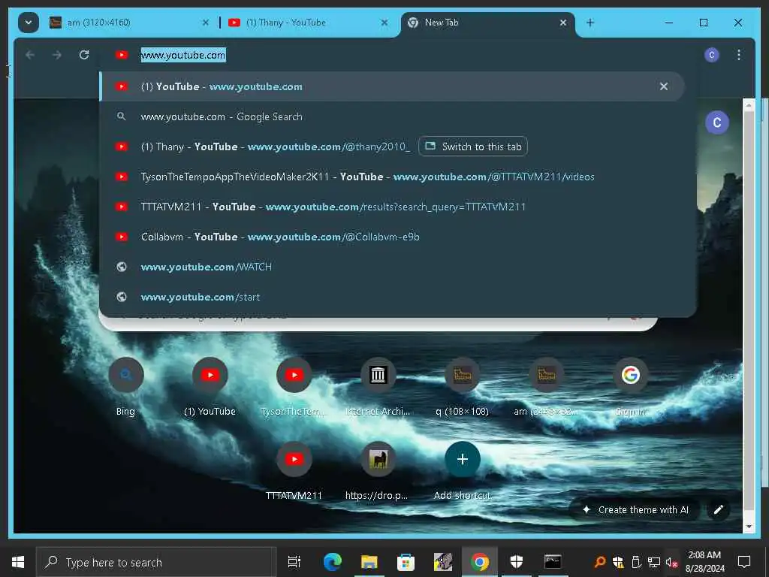Open the tab search dropdown arrow
Image resolution: width=769 pixels, height=577 pixels.
click(x=29, y=23)
